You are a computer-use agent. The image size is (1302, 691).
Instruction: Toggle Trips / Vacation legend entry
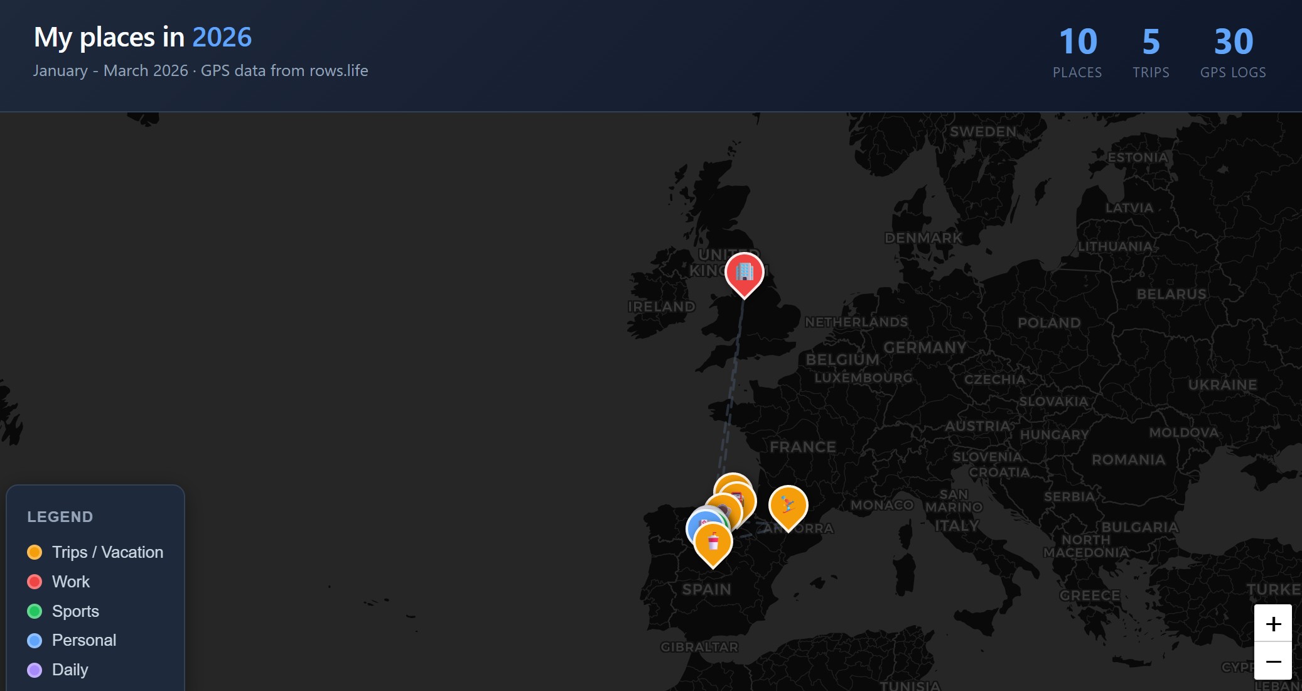tap(107, 552)
